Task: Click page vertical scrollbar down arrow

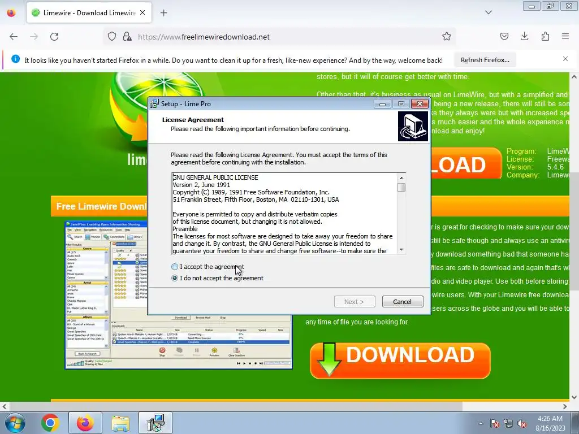Action: 574,397
